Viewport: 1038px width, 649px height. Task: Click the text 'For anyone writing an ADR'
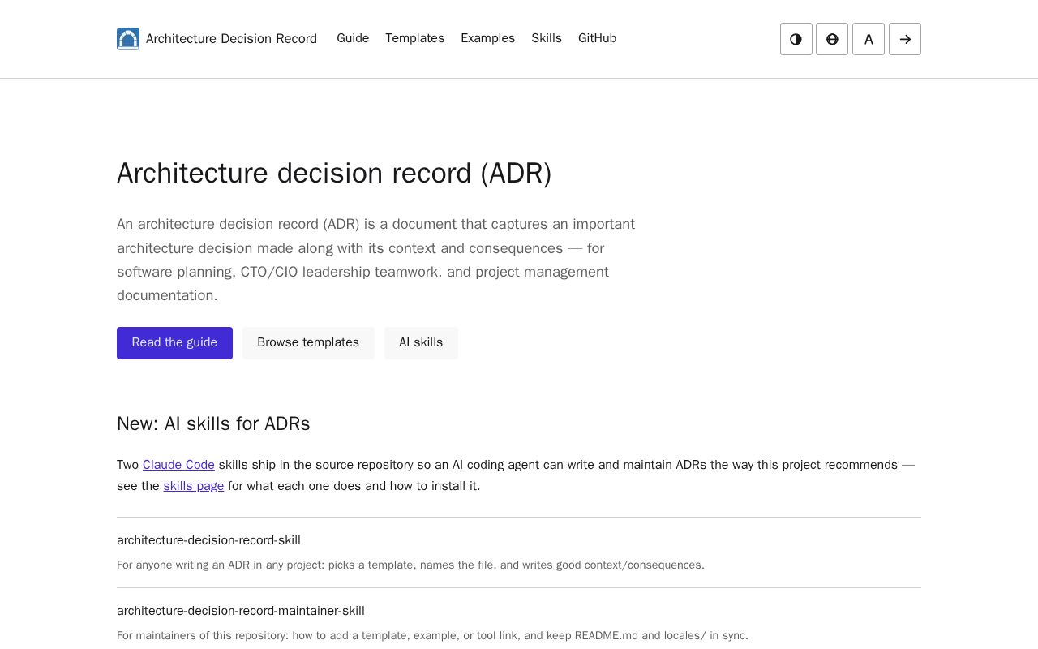[183, 565]
